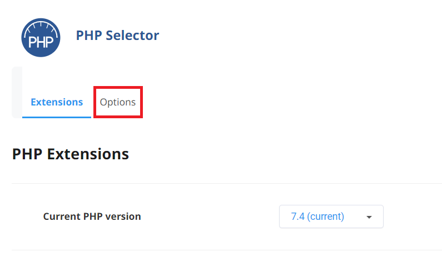Click the divider line below PHP Extensions heading

click(x=222, y=183)
